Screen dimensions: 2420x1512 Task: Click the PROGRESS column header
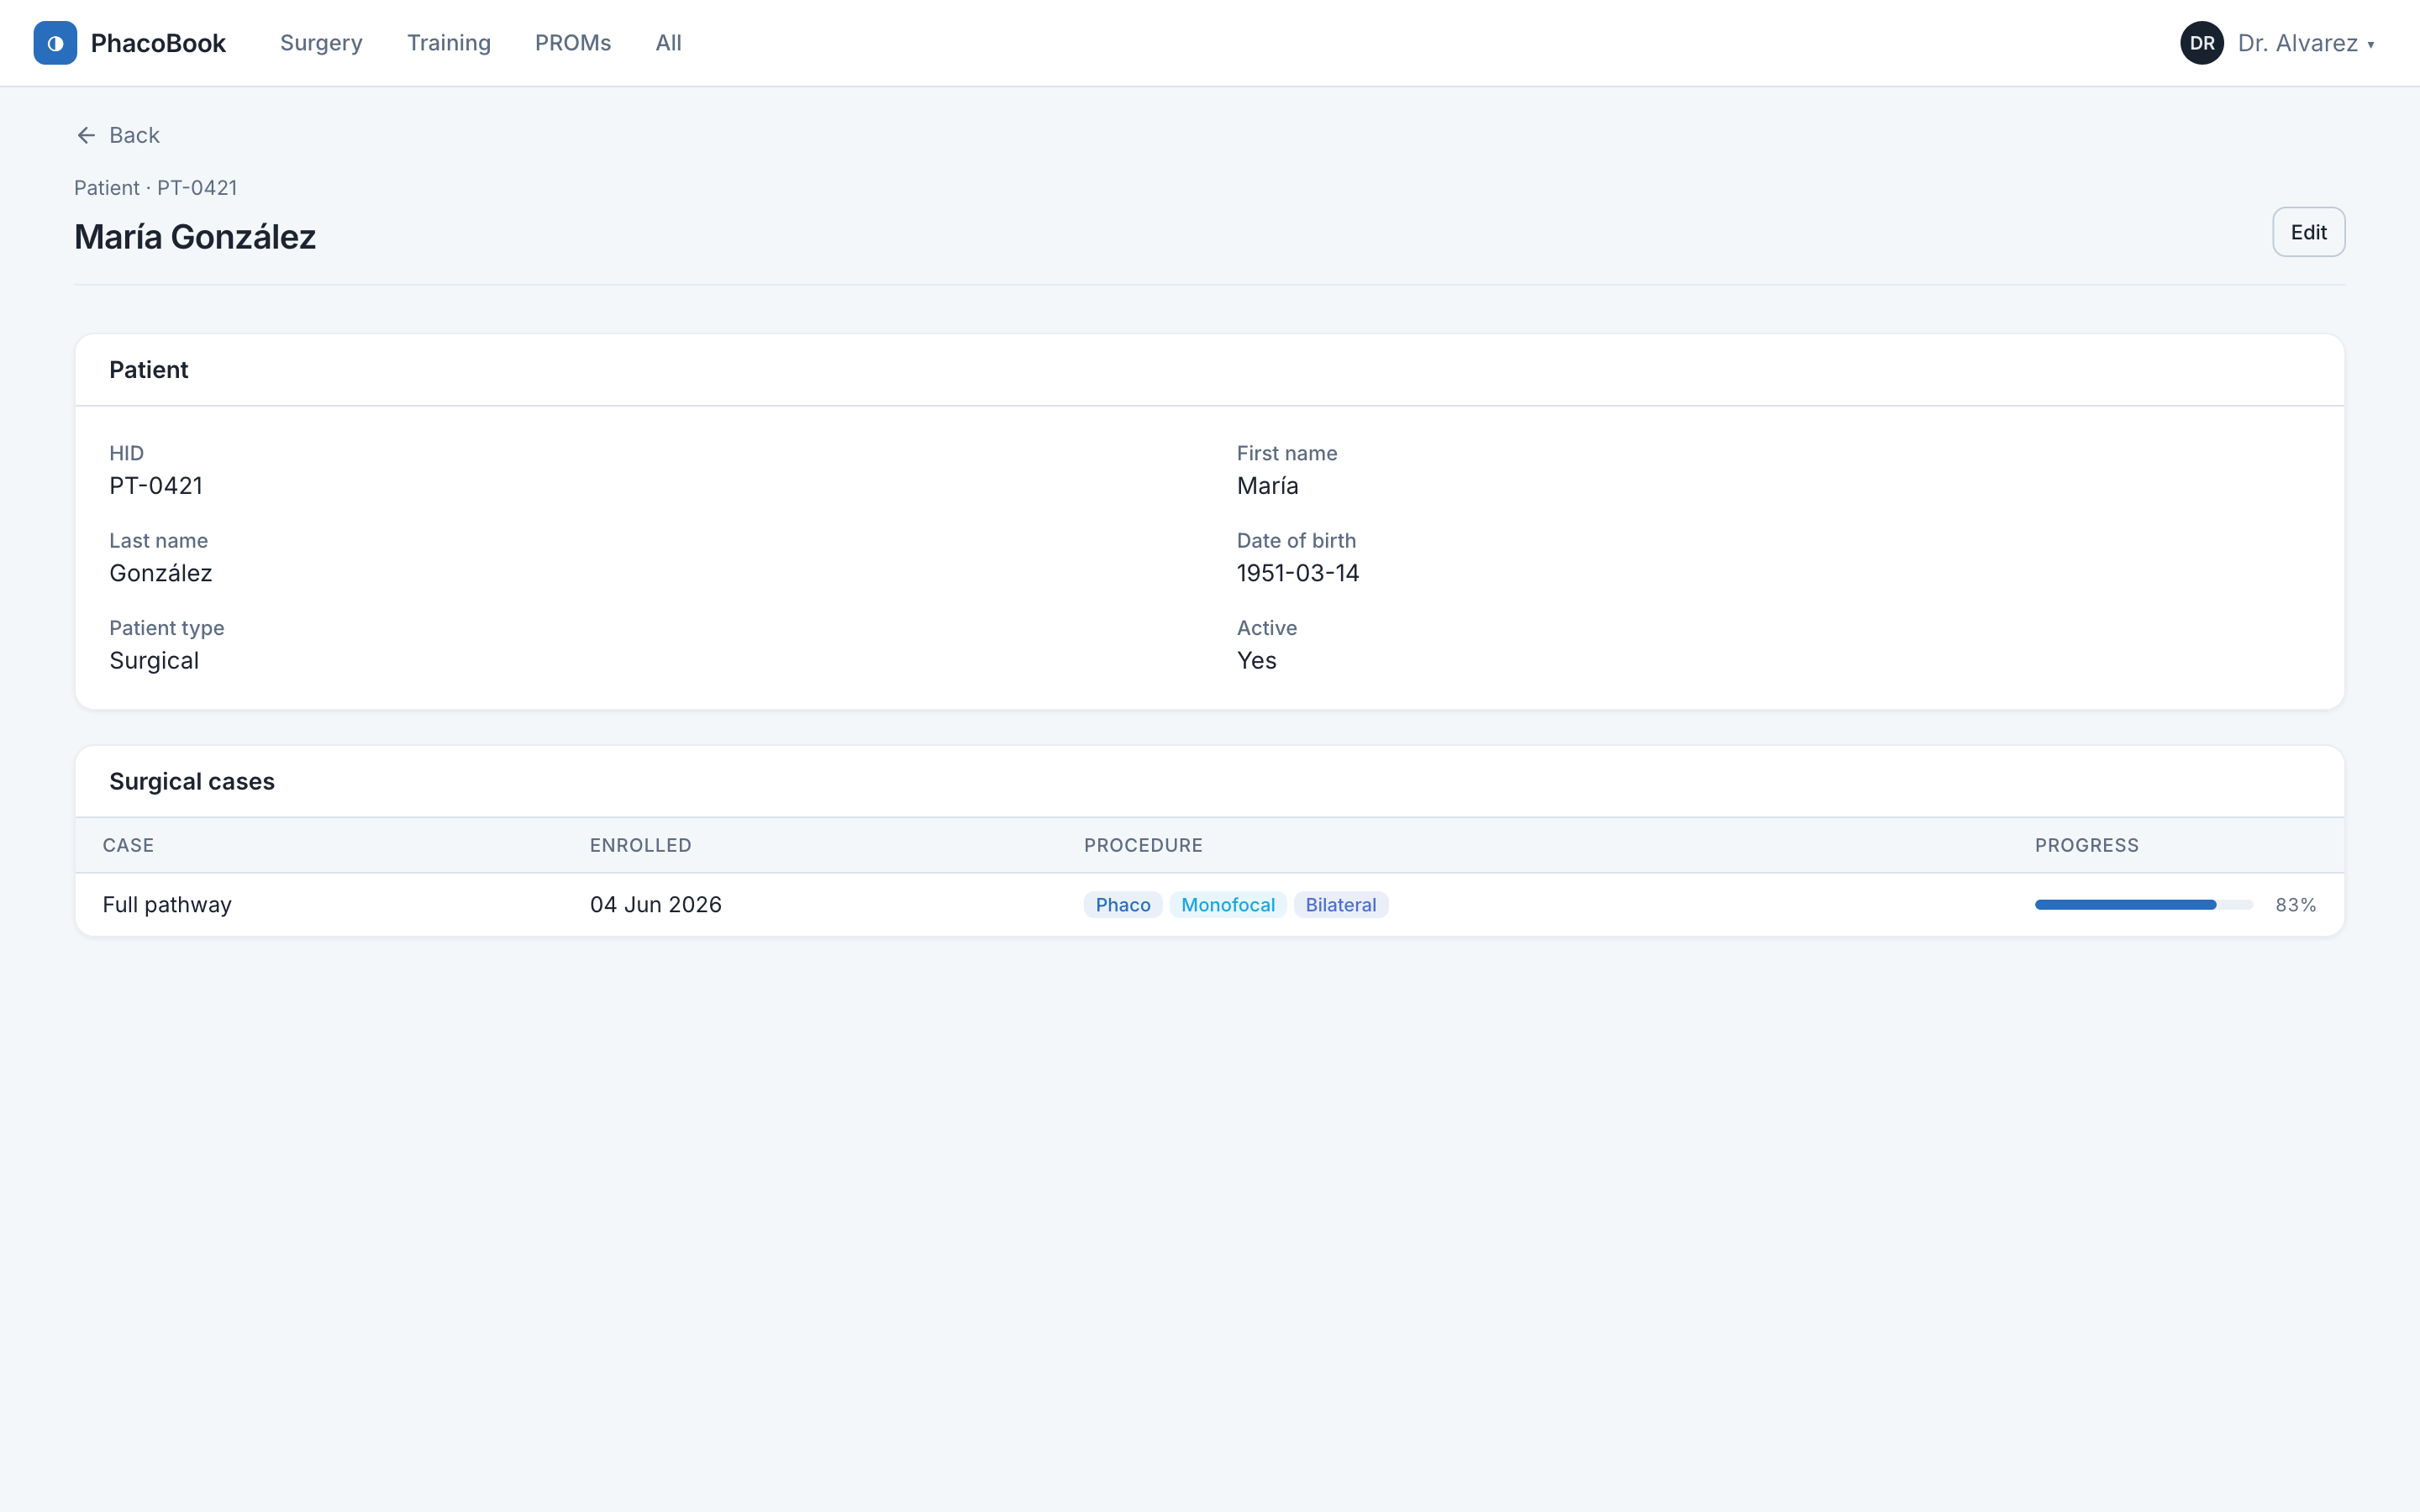[2086, 845]
